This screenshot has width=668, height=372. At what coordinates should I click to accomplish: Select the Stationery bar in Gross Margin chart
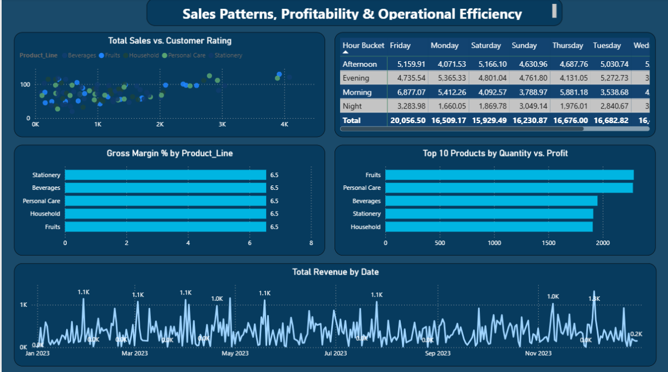click(165, 175)
